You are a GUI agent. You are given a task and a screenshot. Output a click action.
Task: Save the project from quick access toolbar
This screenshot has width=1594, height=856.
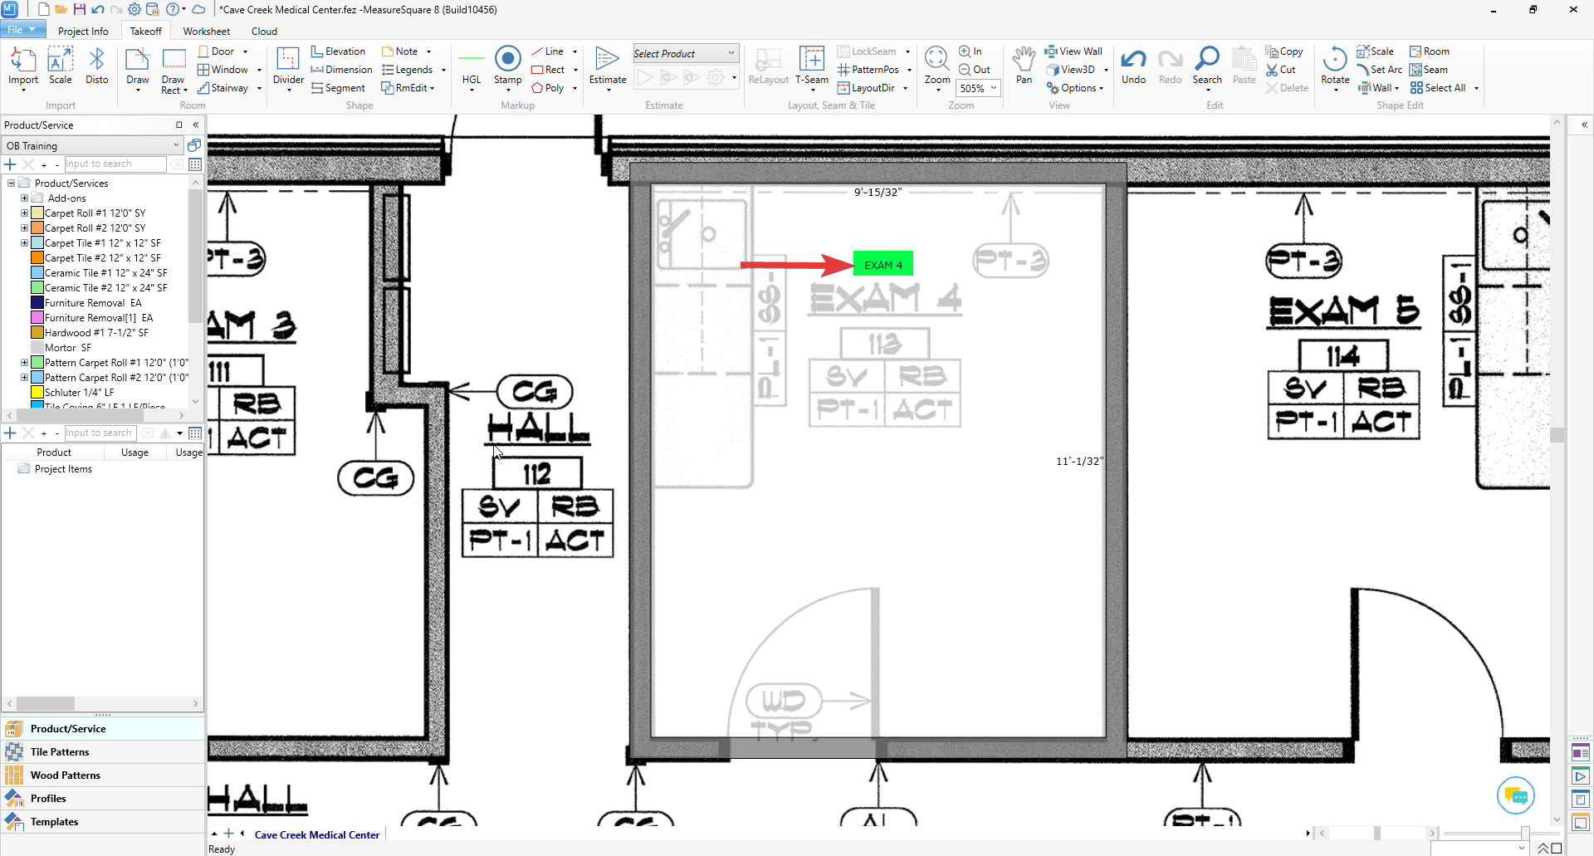coord(80,10)
